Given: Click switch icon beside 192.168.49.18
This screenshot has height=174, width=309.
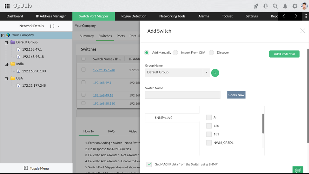Looking at the screenshot, I should 18,57.
